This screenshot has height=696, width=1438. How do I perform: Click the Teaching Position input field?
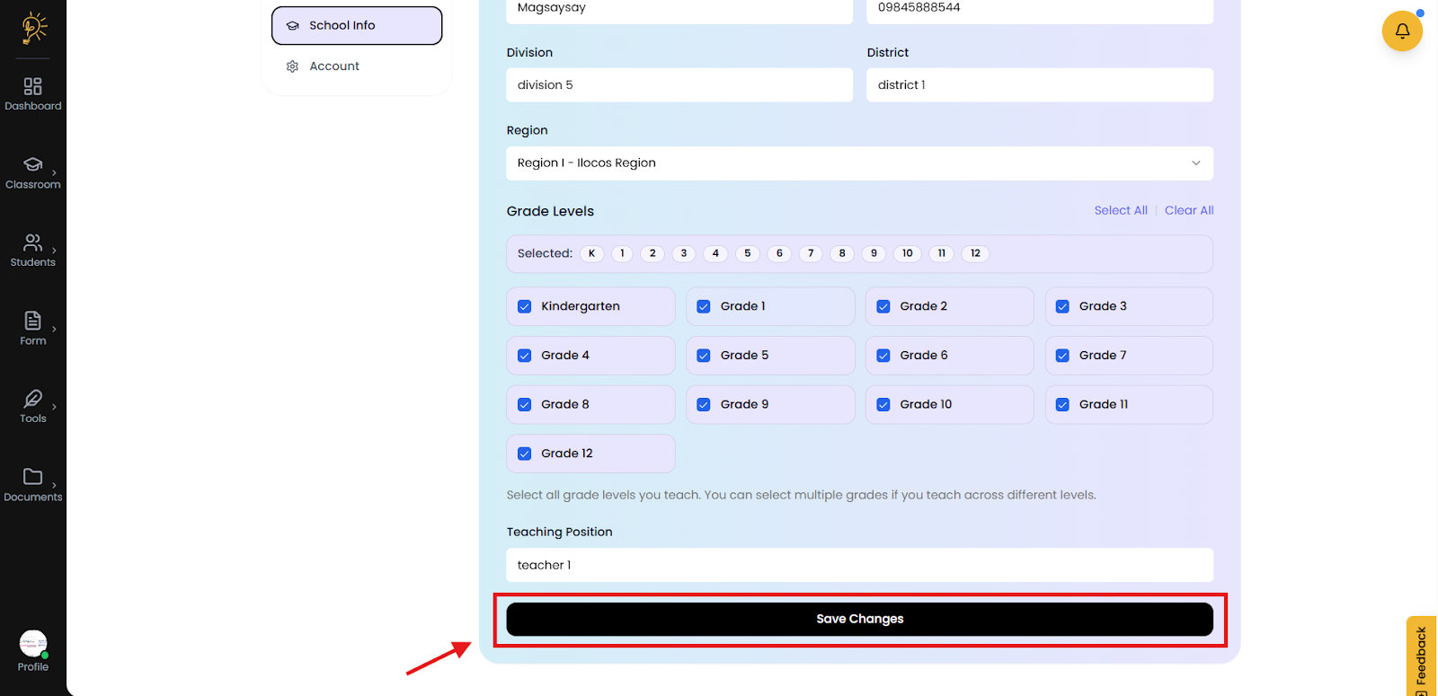[x=859, y=565]
